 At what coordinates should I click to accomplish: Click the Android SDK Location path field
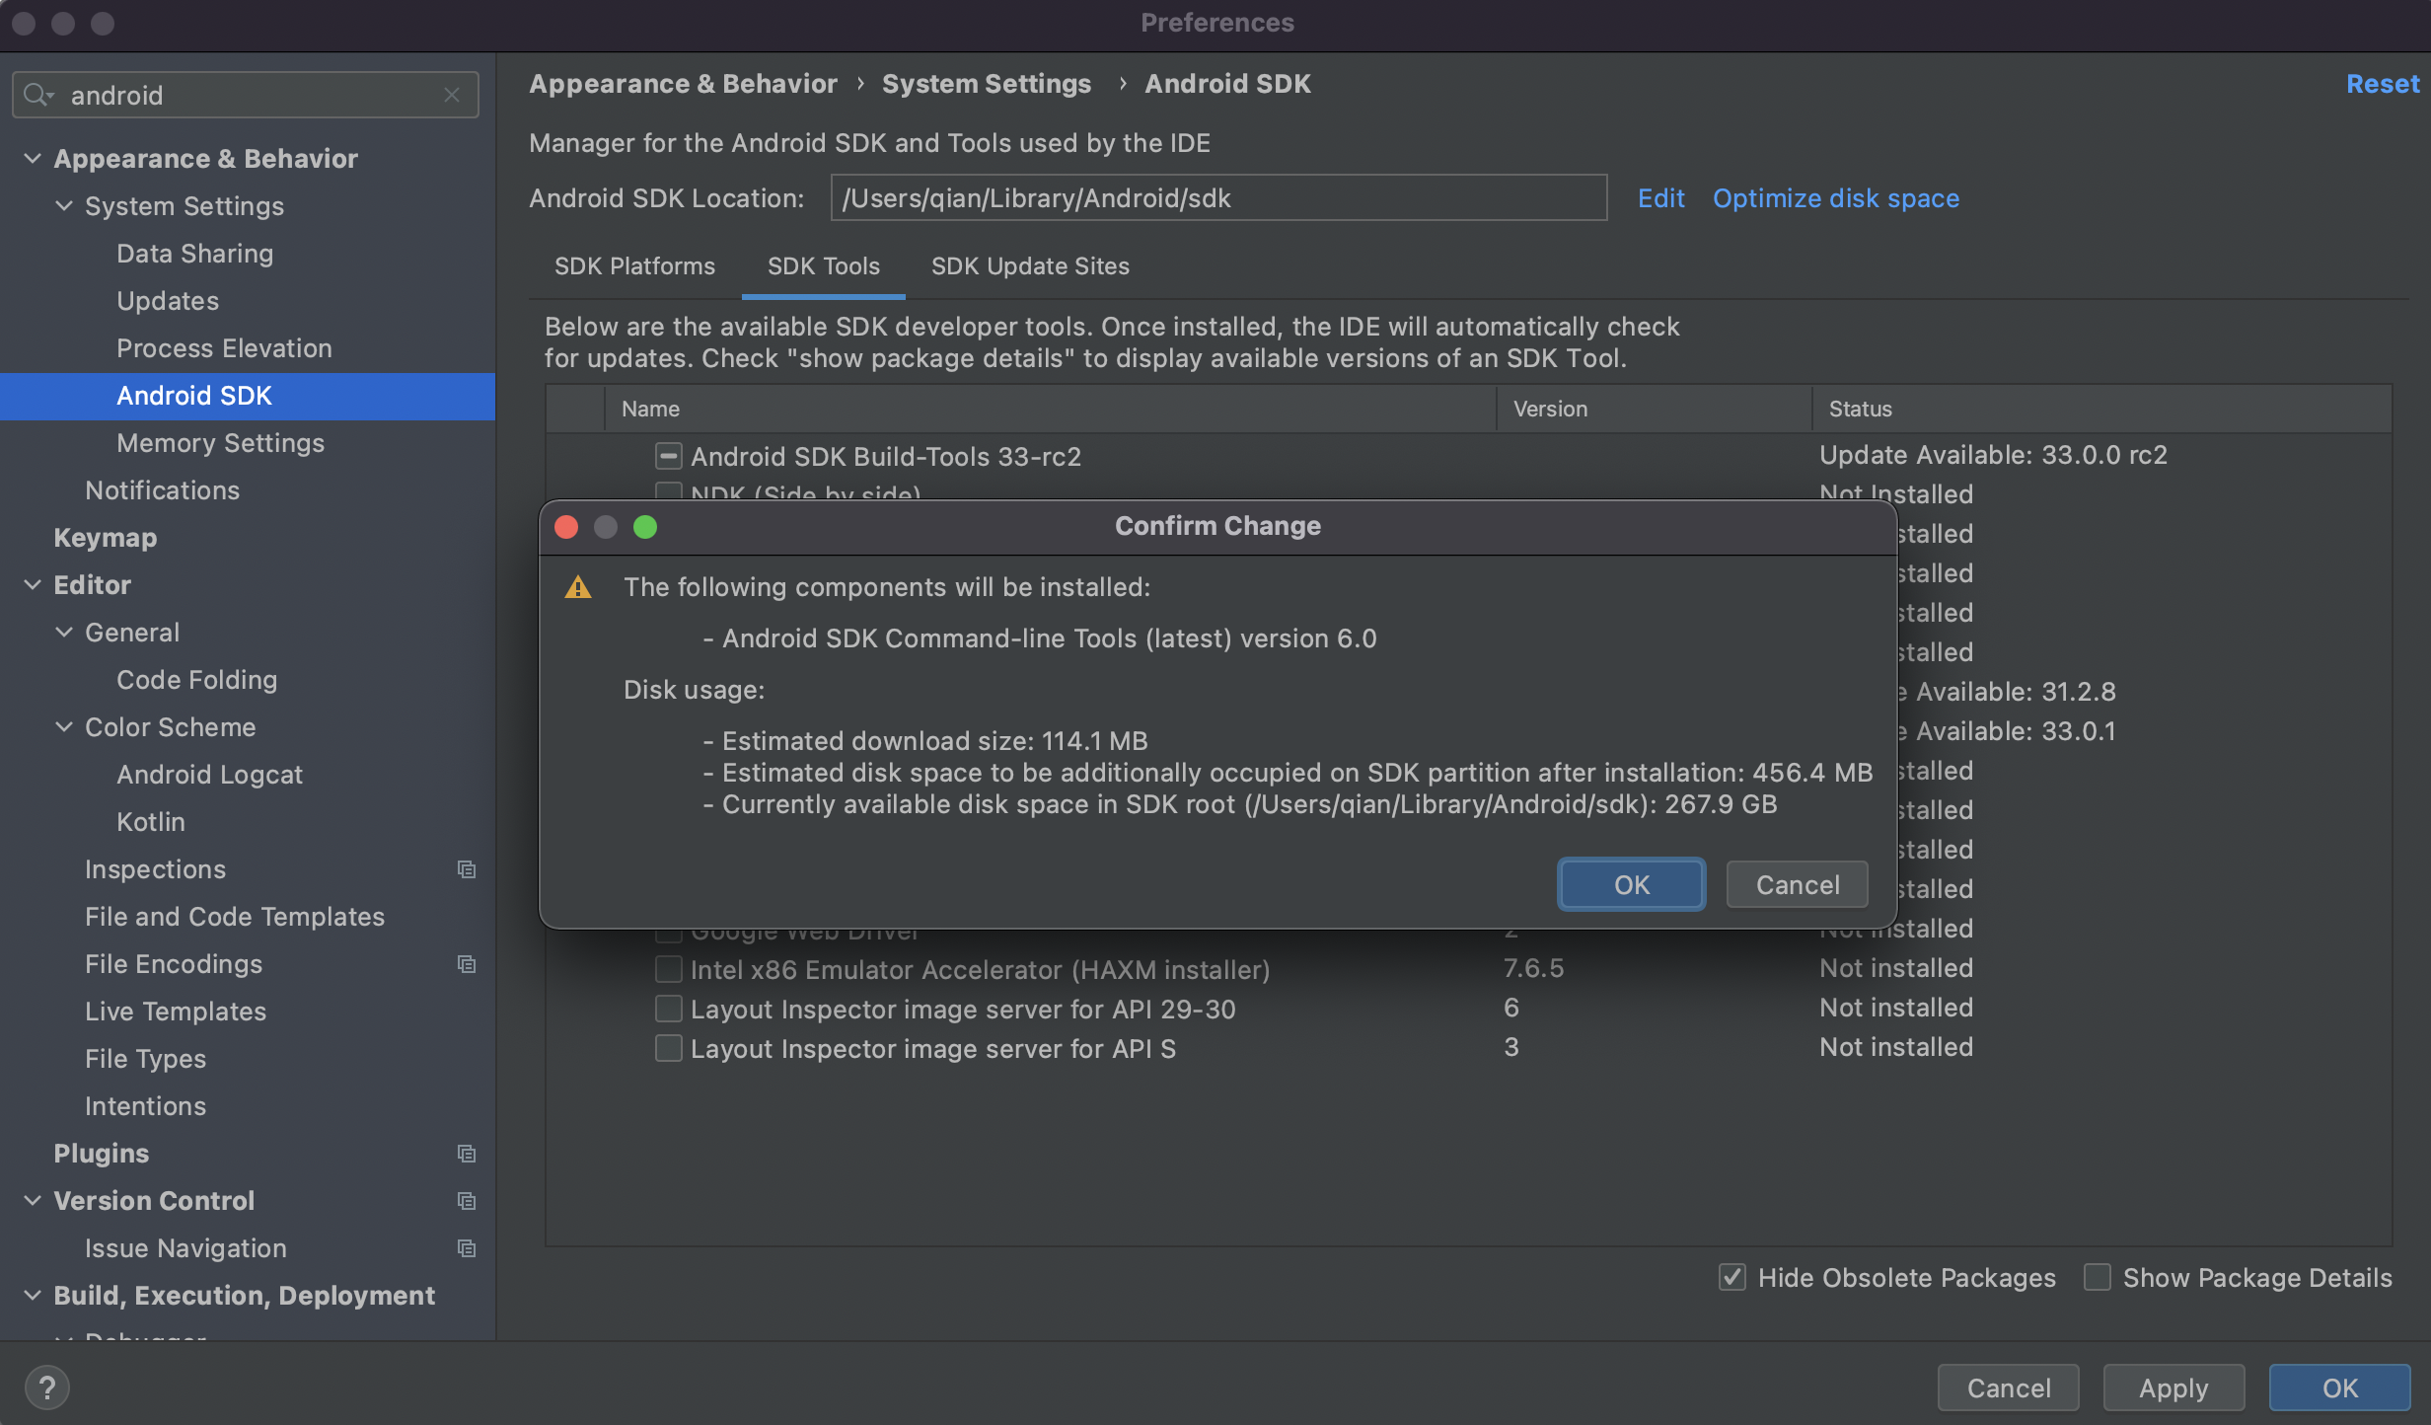coord(1218,198)
